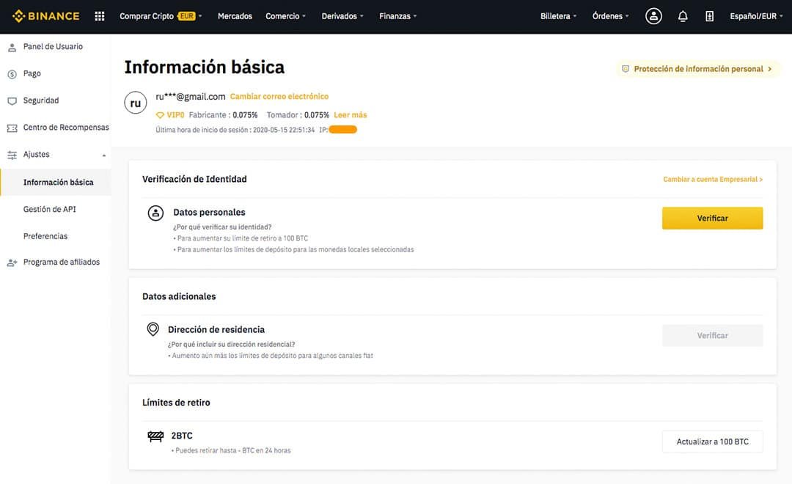This screenshot has width=792, height=484.
Task: Click the Tomador 0.075% fee text
Action: 298,115
